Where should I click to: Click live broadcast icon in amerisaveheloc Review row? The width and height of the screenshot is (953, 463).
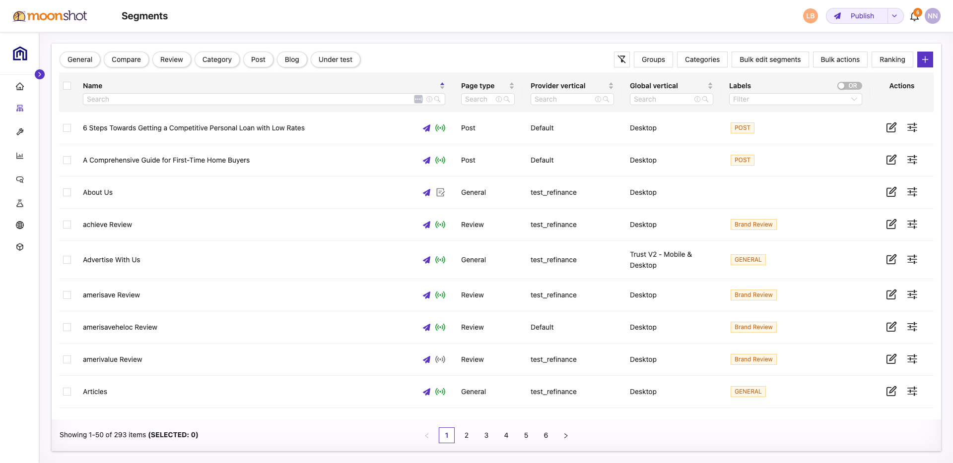[x=440, y=327]
